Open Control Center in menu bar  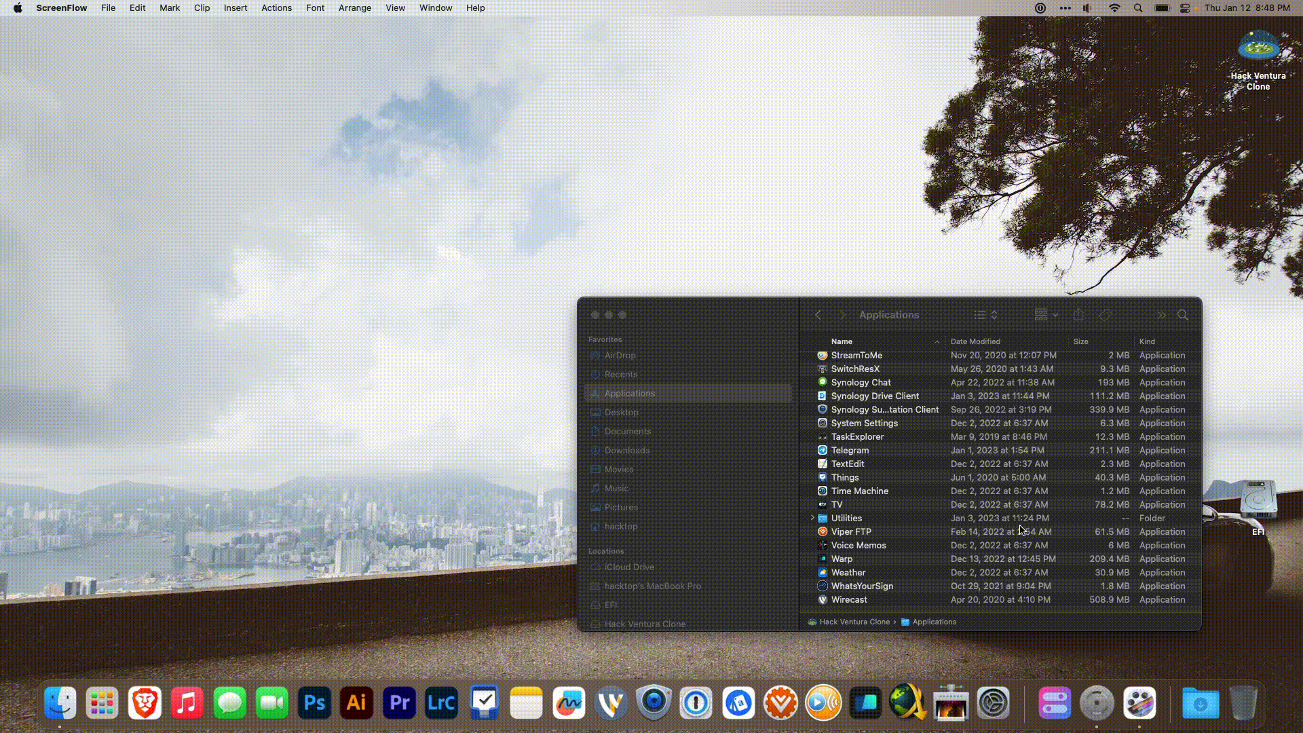coord(1185,8)
